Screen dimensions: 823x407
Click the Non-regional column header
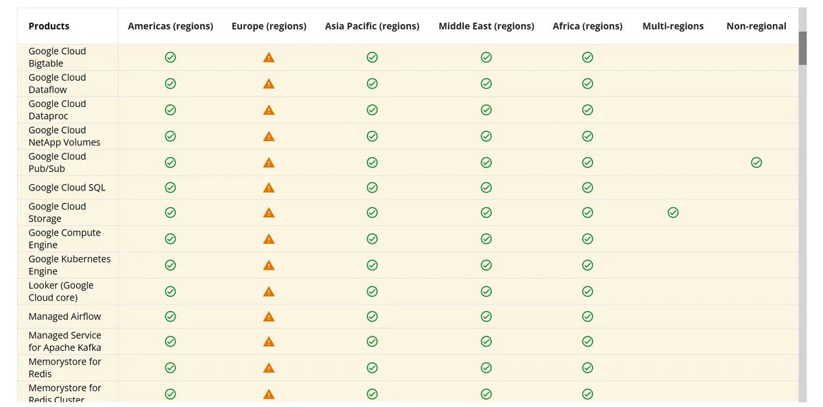coord(756,26)
